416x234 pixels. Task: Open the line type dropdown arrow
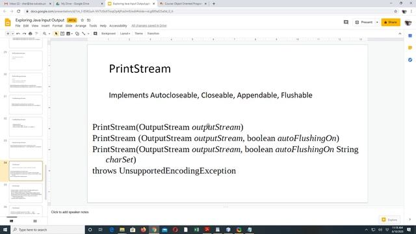point(88,34)
